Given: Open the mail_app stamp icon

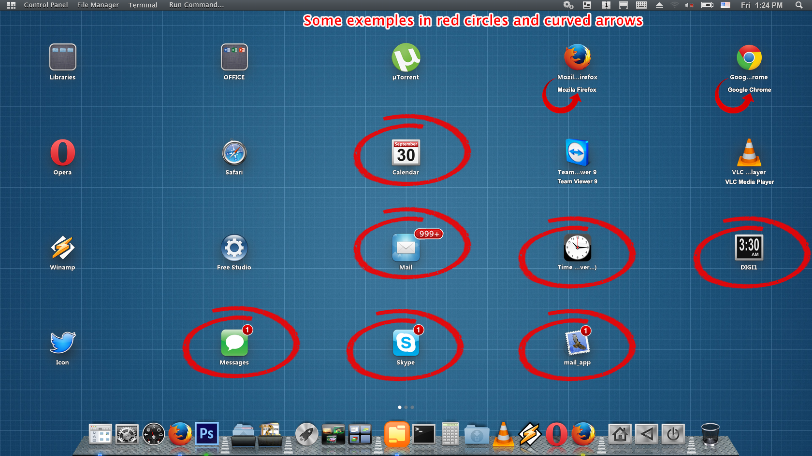Looking at the screenshot, I should tap(578, 343).
